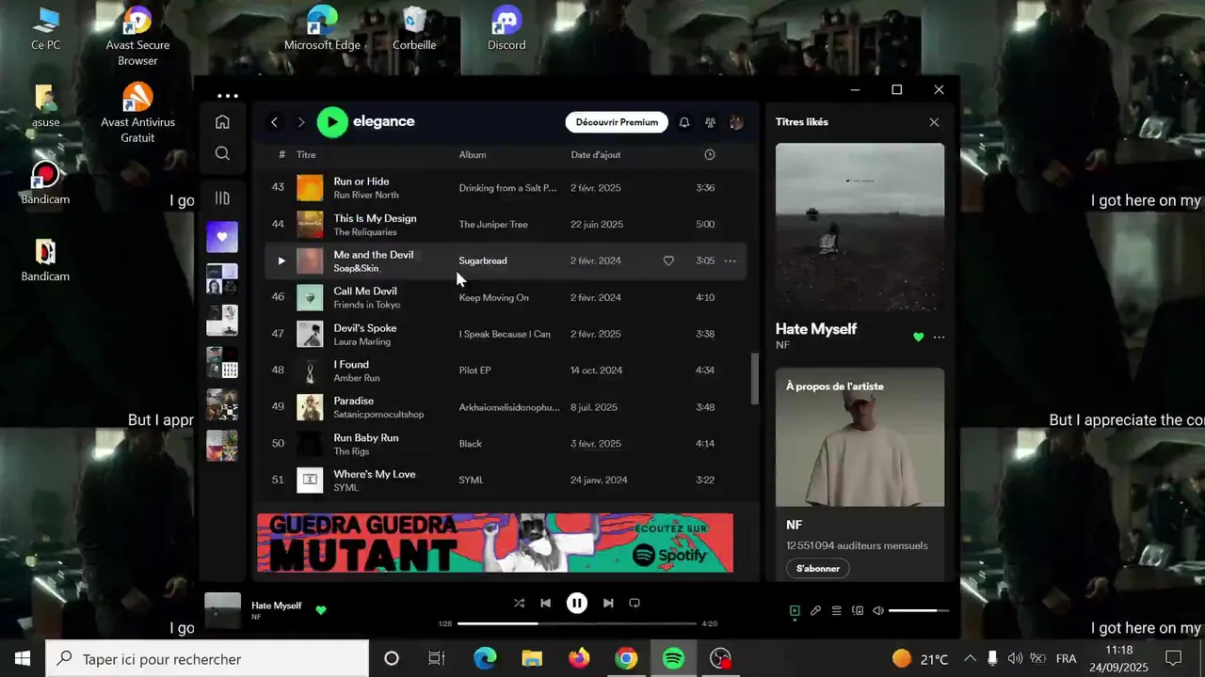Open Spotify in the Windows taskbar

coord(673,658)
